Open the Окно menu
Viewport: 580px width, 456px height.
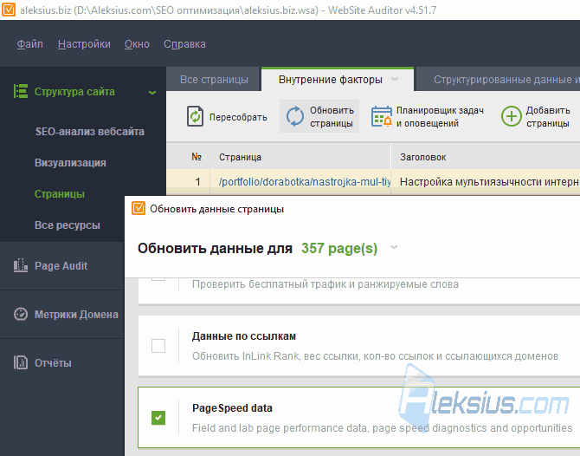[x=137, y=44]
